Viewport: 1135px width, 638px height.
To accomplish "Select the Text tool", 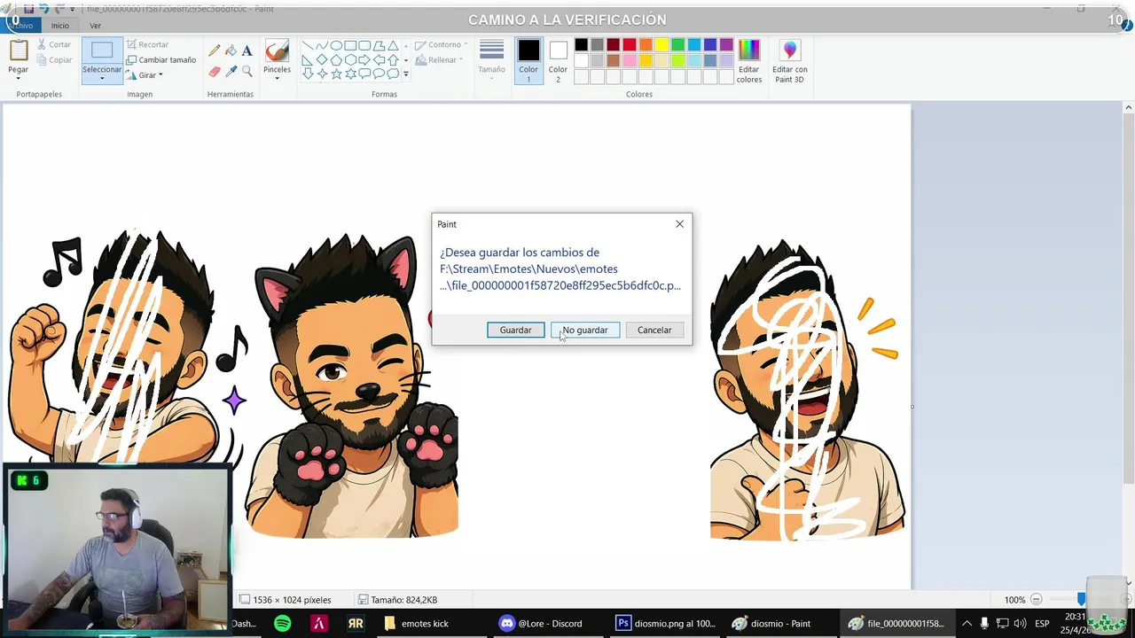I will click(x=247, y=51).
